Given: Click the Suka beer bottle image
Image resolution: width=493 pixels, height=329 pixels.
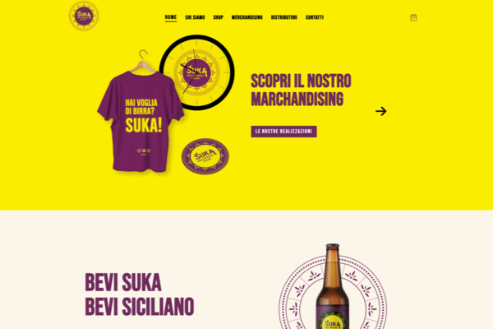Looking at the screenshot, I should 332,286.
